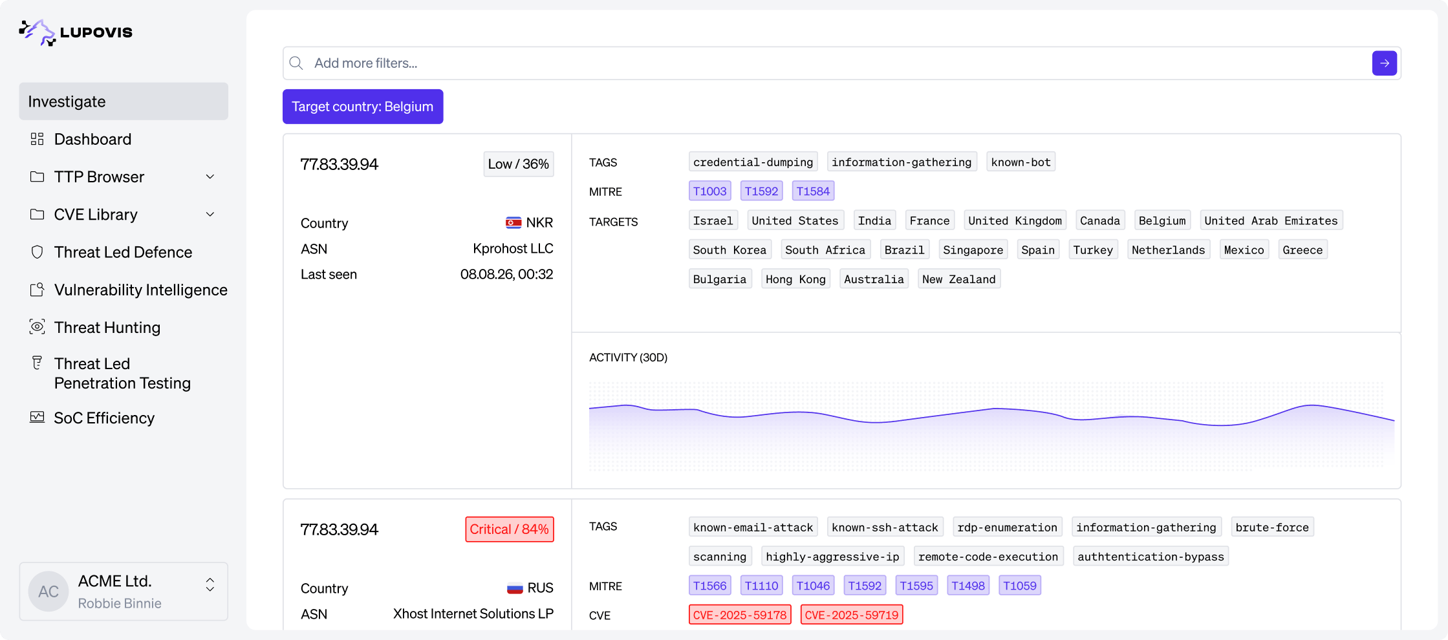Click the Low / 36% risk badge
Screen dimensions: 1448x640
coord(519,164)
